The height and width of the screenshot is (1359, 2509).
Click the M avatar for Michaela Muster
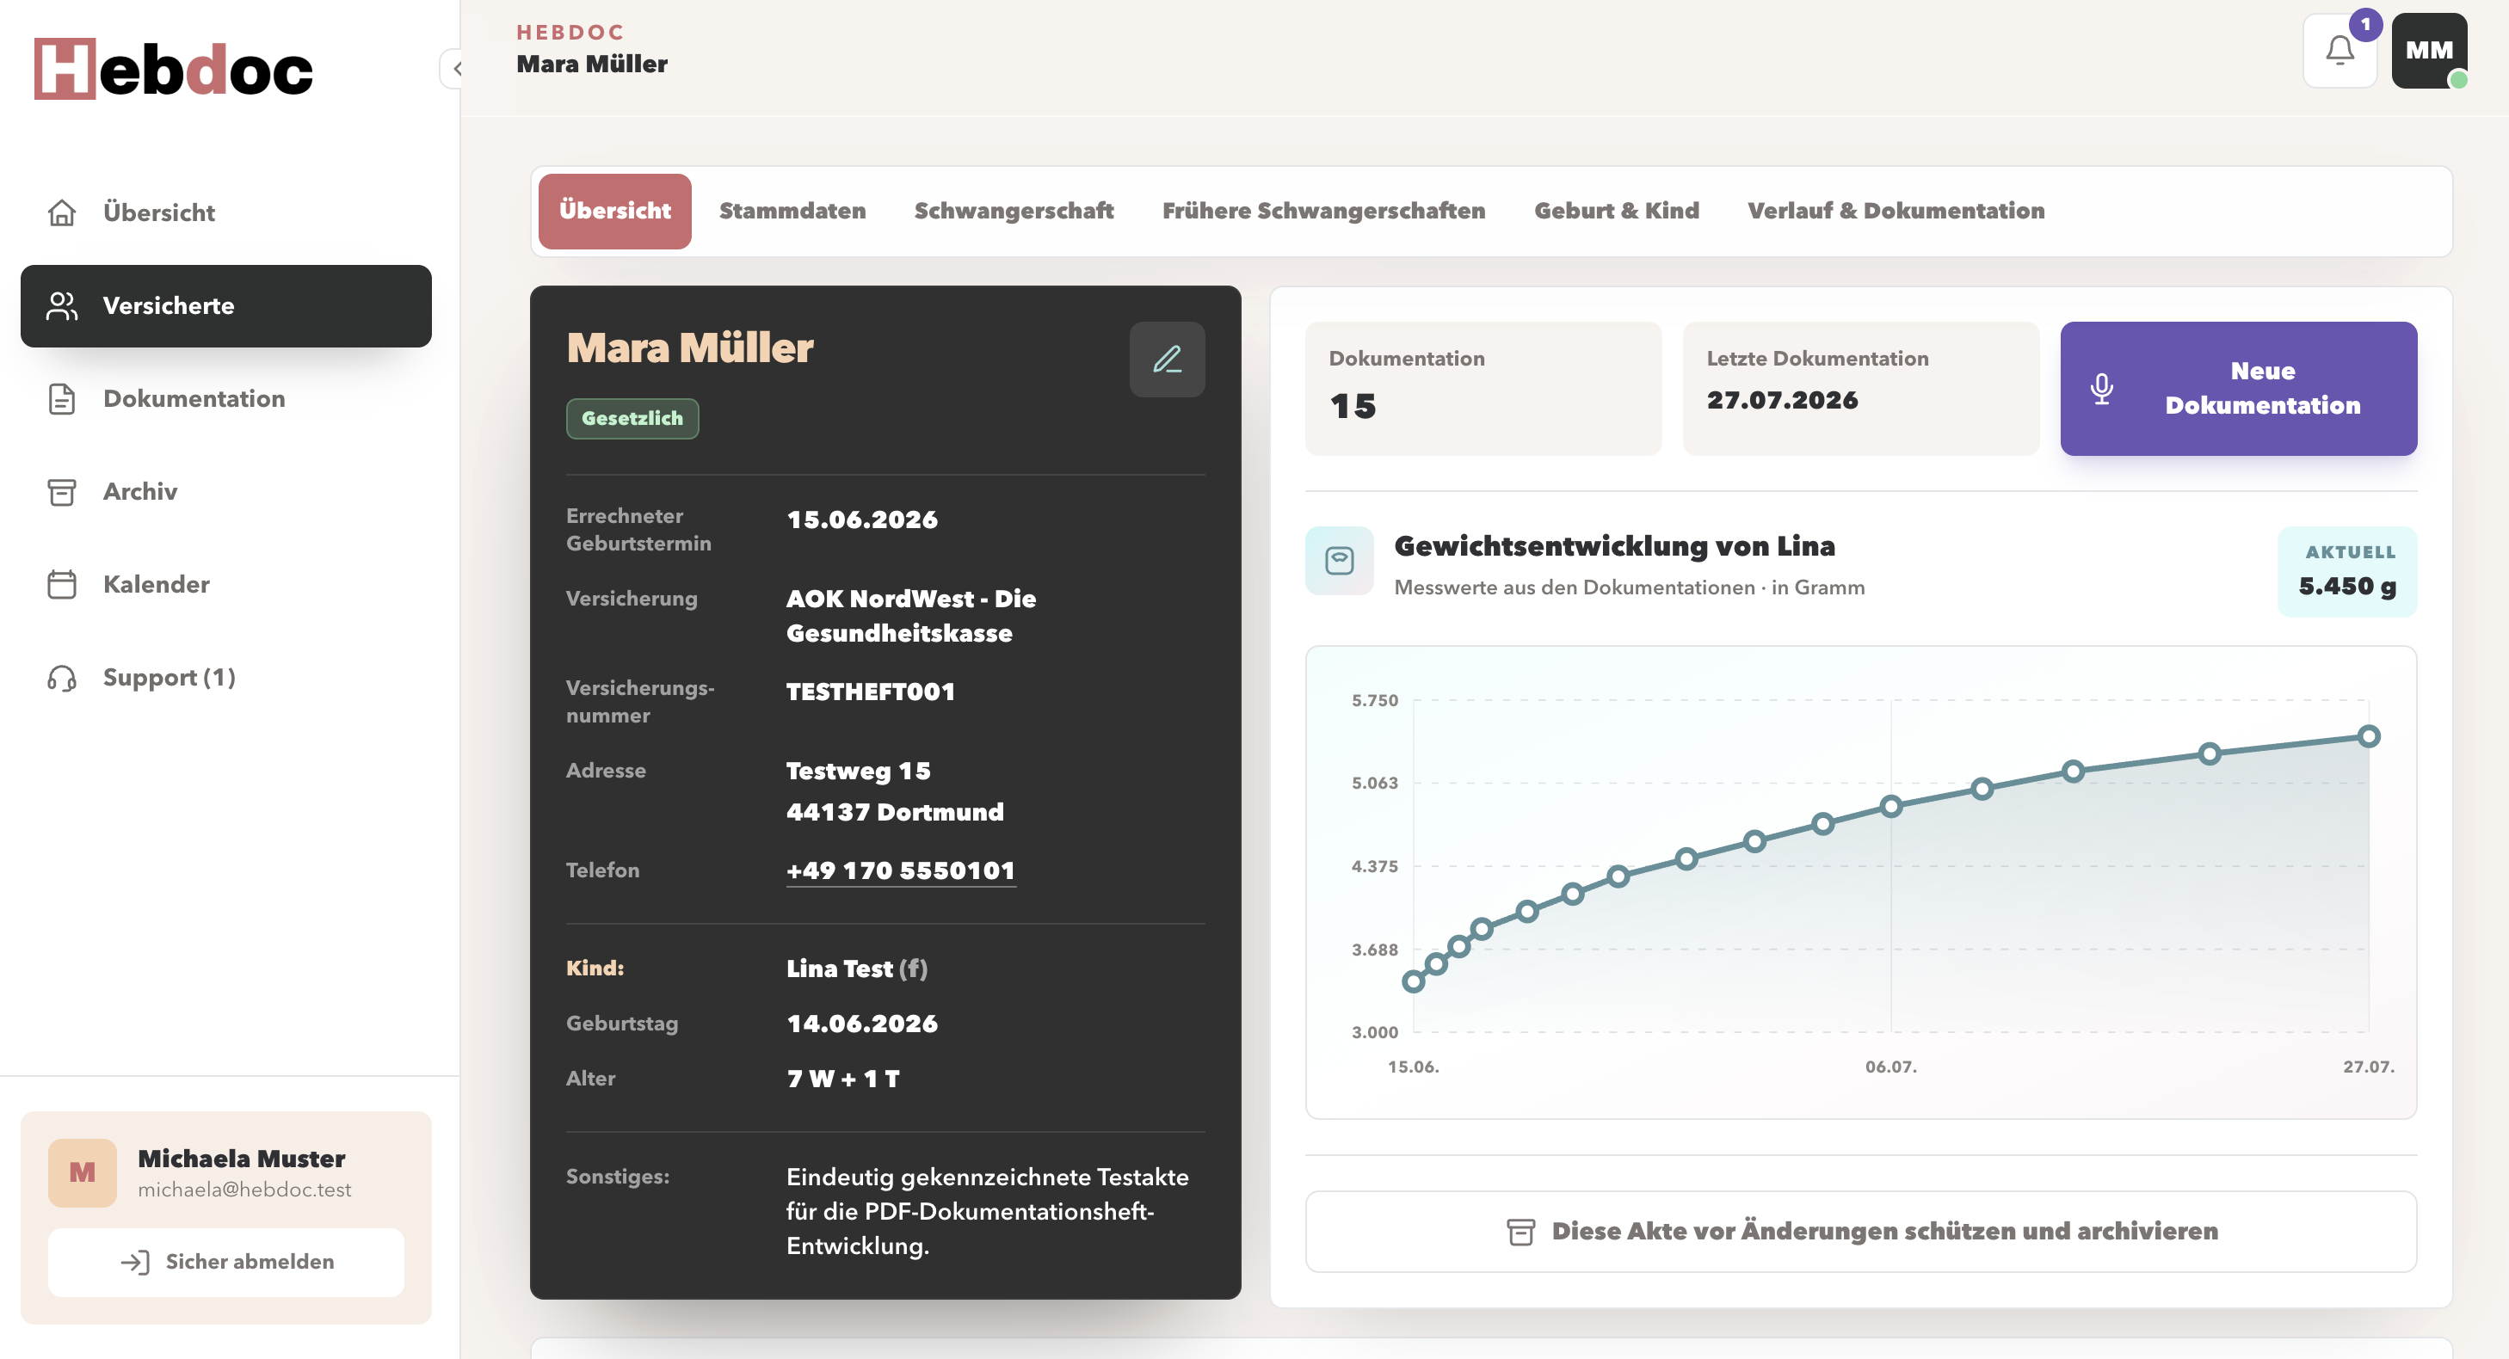coord(82,1174)
